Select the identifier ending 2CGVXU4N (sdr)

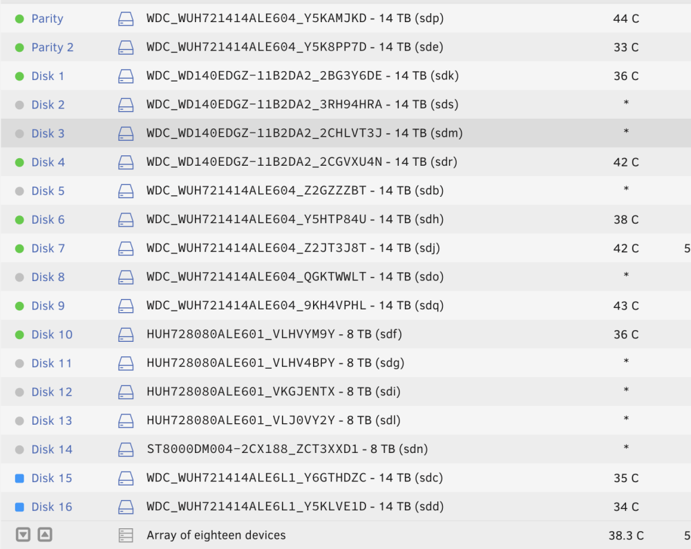[302, 162]
